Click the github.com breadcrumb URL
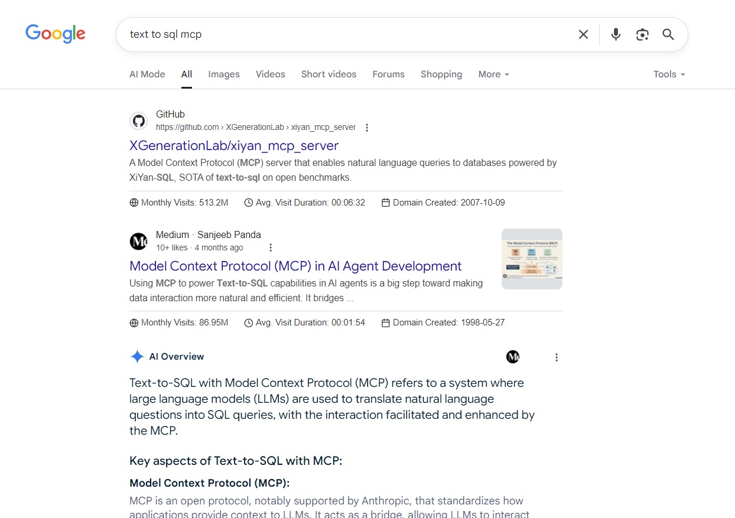The width and height of the screenshot is (735, 518). [x=256, y=127]
